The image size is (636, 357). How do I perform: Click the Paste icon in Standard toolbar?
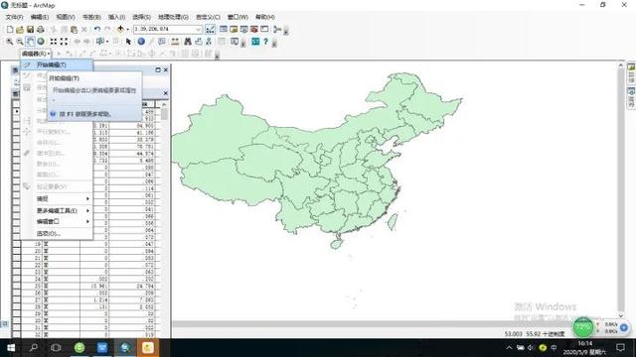(x=74, y=30)
